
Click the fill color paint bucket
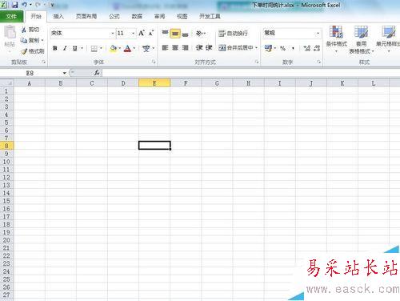click(114, 48)
